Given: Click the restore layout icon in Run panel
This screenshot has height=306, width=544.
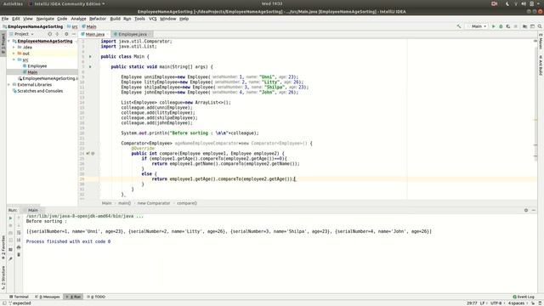Looking at the screenshot, I should [x=10, y=249].
